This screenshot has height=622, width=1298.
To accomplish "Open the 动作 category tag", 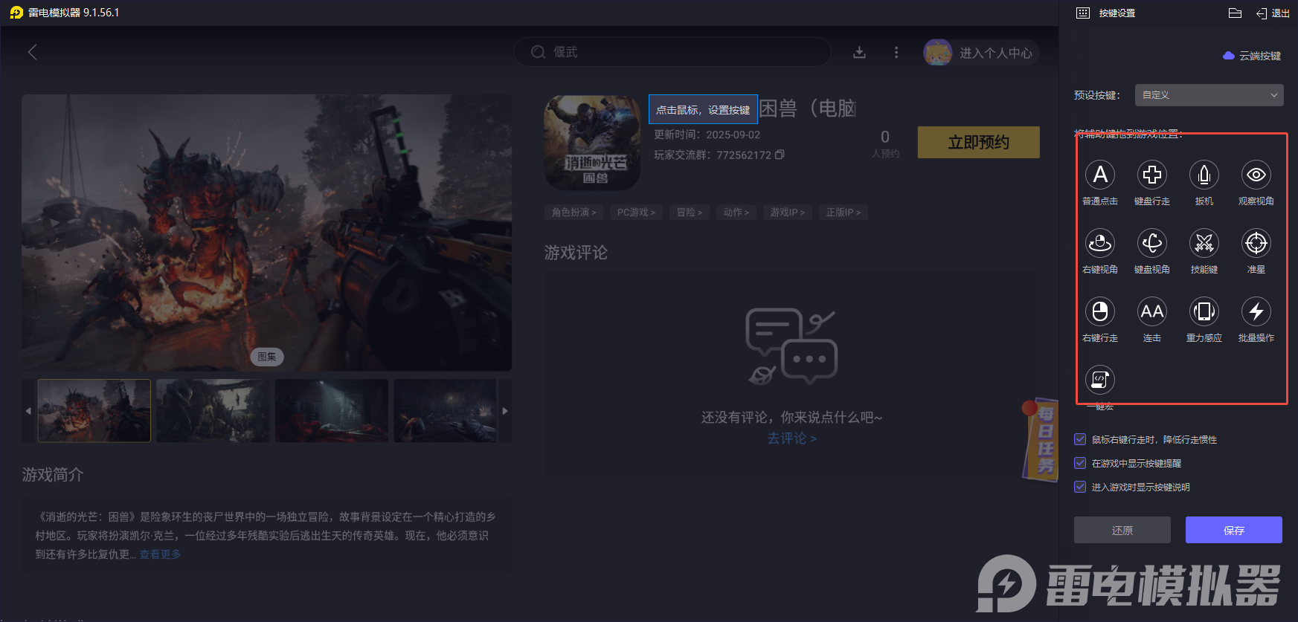I will pyautogui.click(x=736, y=213).
